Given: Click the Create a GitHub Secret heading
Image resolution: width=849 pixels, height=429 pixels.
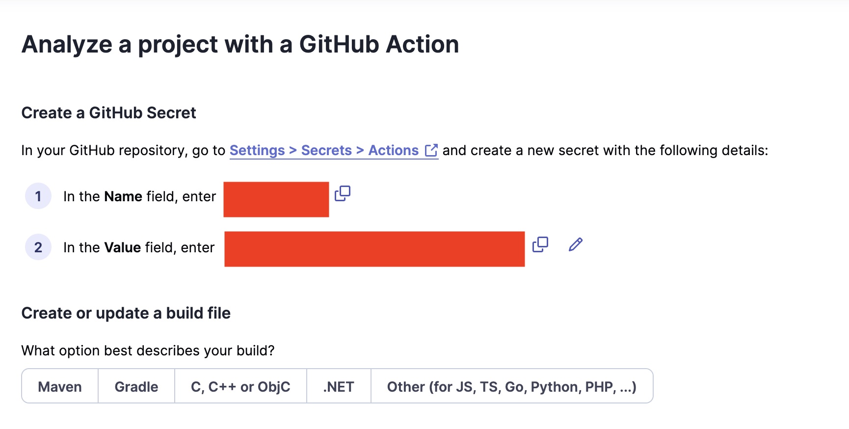Looking at the screenshot, I should tap(109, 113).
